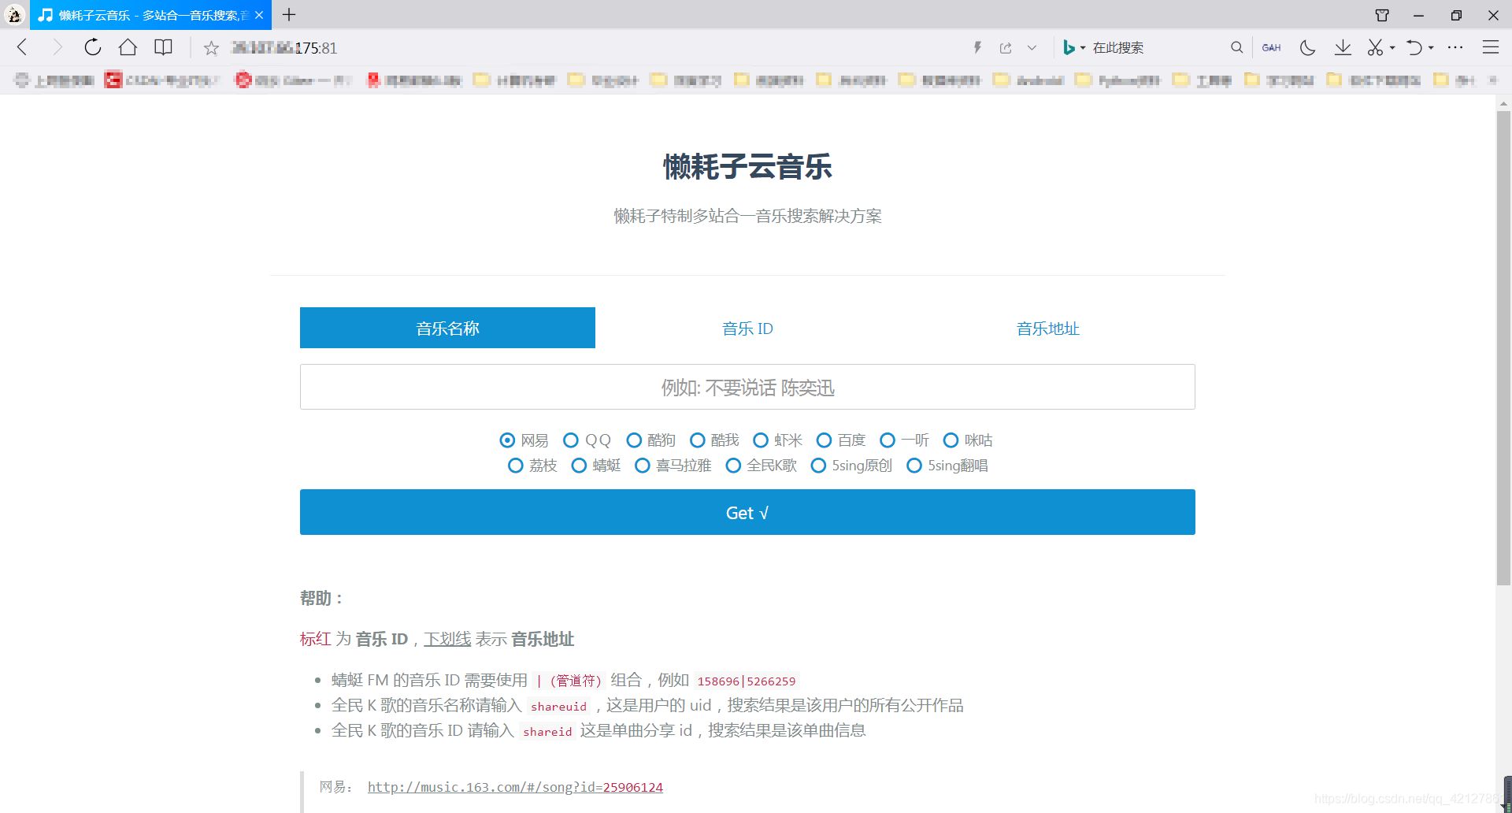Focus the music name search field
Viewport: 1512px width, 813px height.
click(x=747, y=387)
